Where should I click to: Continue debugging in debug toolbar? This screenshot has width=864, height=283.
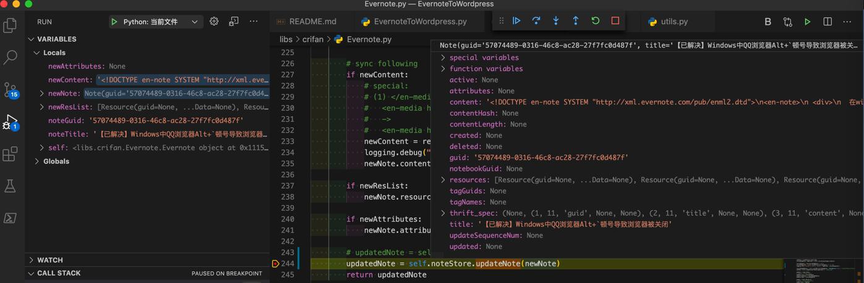(516, 20)
